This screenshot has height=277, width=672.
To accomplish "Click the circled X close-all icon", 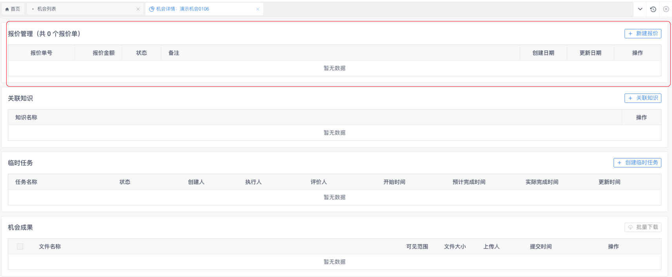I will 666,9.
